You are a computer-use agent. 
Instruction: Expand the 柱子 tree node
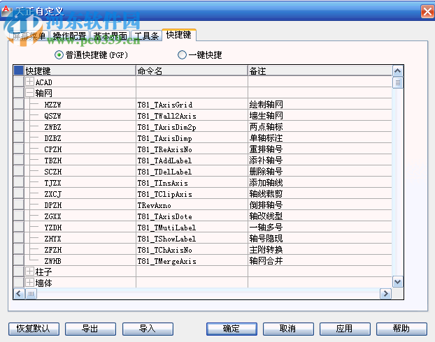coord(29,272)
